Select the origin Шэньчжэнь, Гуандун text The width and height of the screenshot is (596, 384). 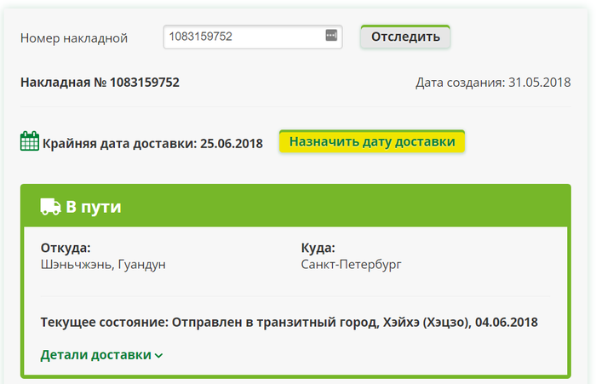(x=103, y=265)
